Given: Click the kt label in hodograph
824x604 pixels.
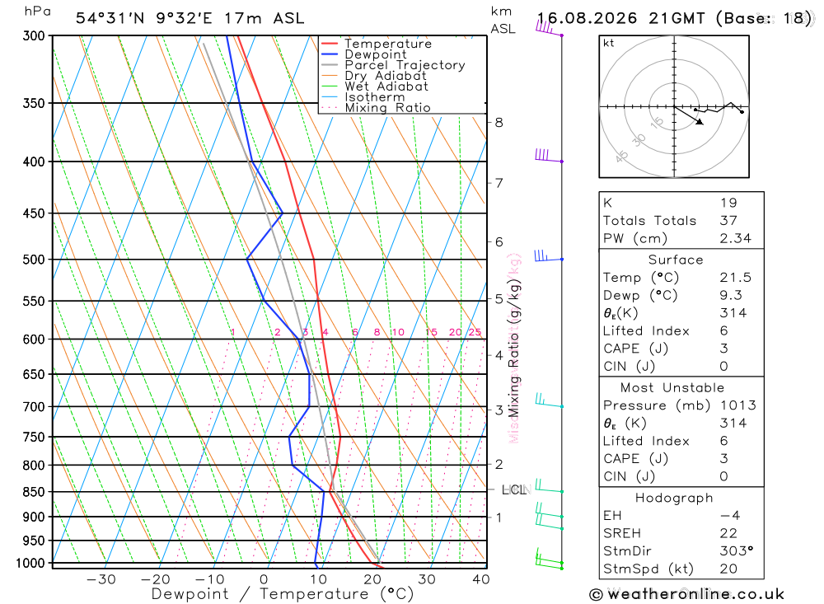Looking at the screenshot, I should [x=609, y=43].
